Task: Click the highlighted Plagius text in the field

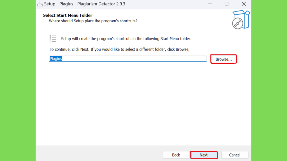Action: pos(56,59)
